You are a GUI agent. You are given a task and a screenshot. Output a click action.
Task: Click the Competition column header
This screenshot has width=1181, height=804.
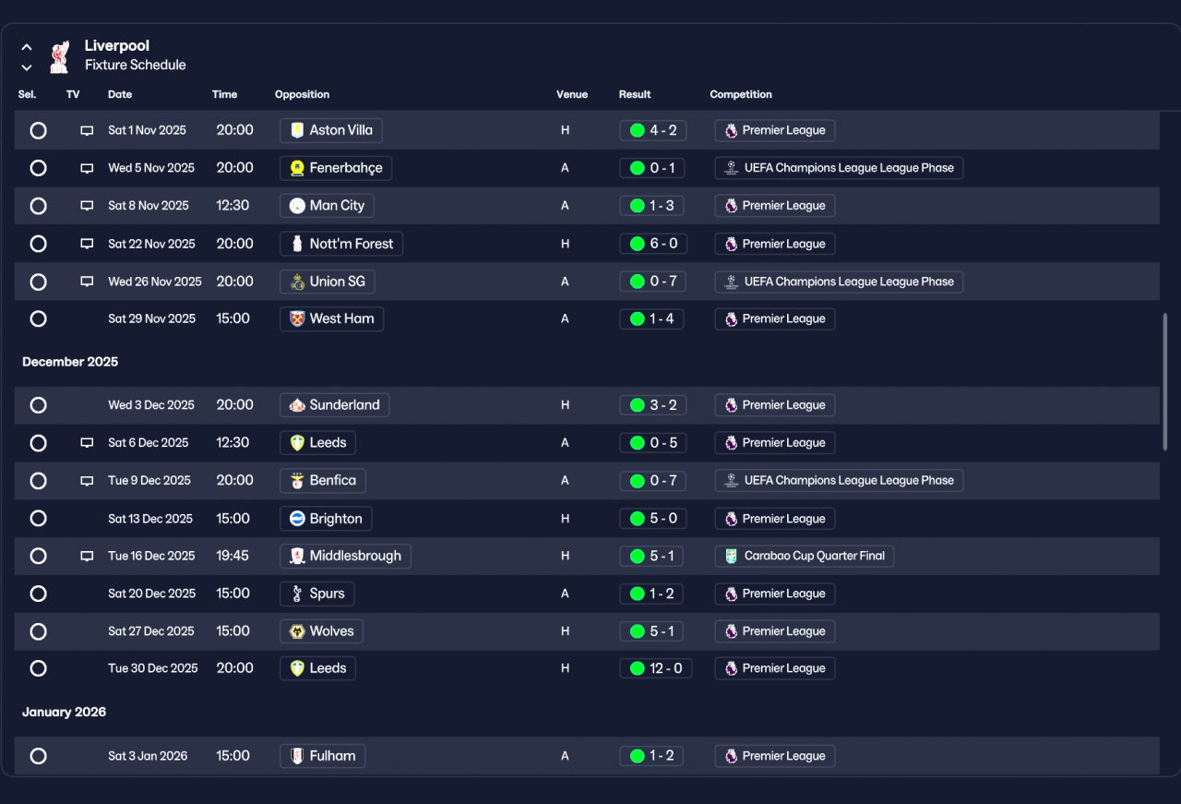pyautogui.click(x=741, y=94)
